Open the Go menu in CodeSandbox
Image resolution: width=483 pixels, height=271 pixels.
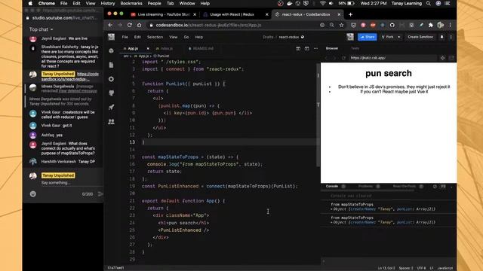pos(186,37)
